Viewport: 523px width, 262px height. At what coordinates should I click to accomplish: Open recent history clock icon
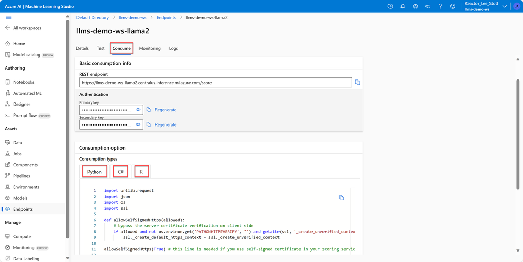tap(390, 6)
